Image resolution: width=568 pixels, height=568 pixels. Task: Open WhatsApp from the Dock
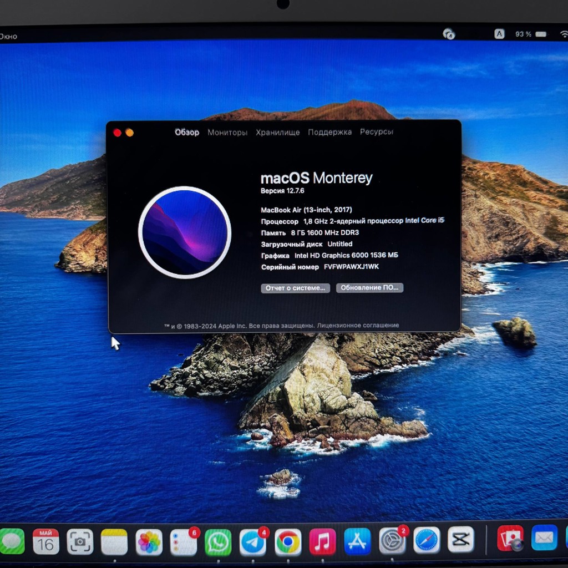218,542
